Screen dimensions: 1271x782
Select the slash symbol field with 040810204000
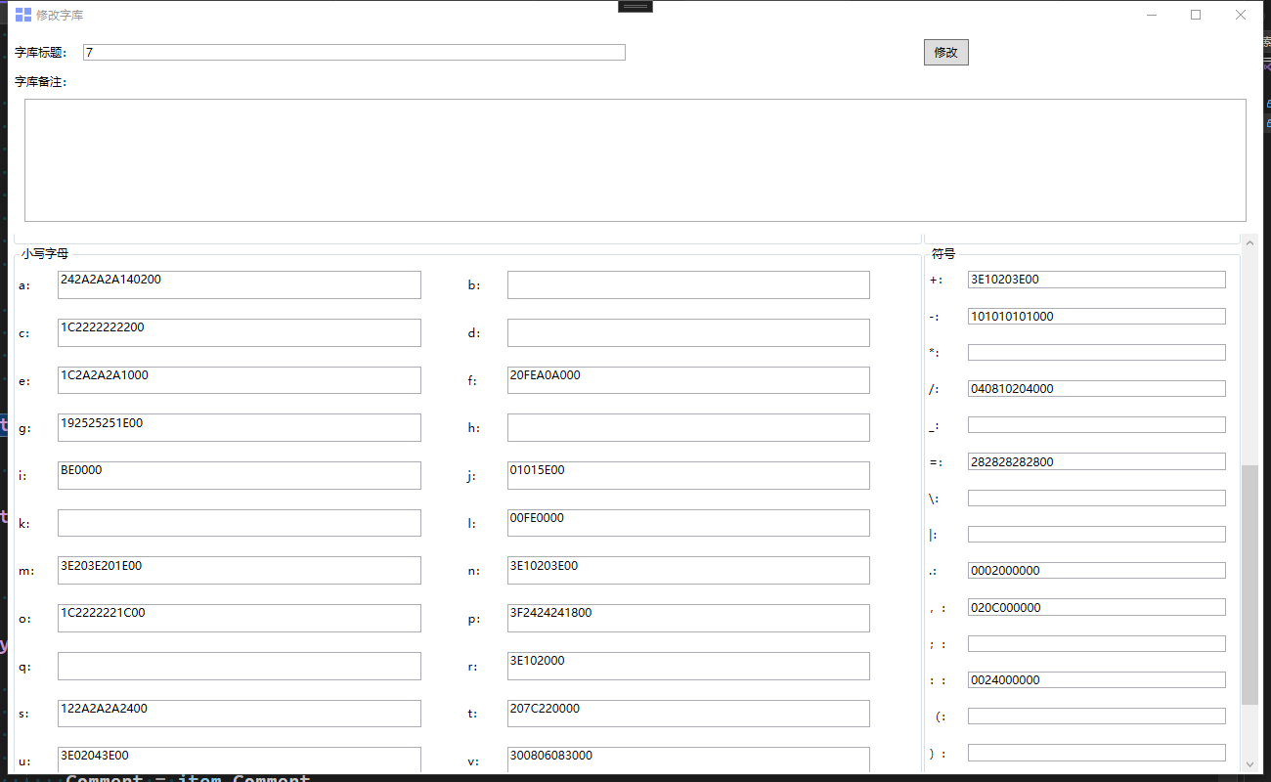coord(1097,389)
